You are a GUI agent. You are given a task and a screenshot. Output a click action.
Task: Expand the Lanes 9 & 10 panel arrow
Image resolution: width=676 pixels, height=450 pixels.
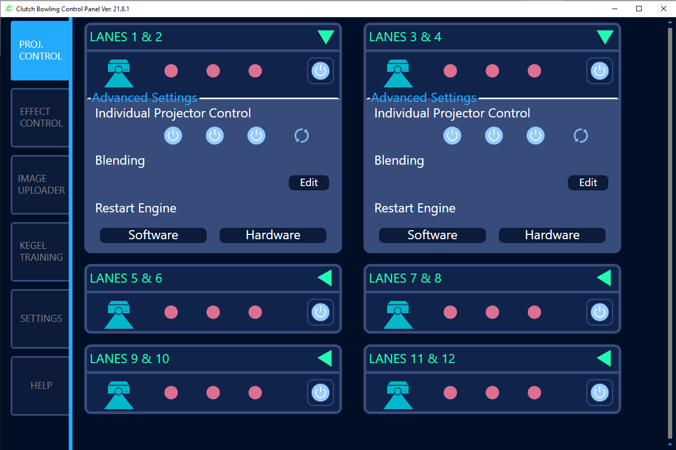tap(325, 358)
